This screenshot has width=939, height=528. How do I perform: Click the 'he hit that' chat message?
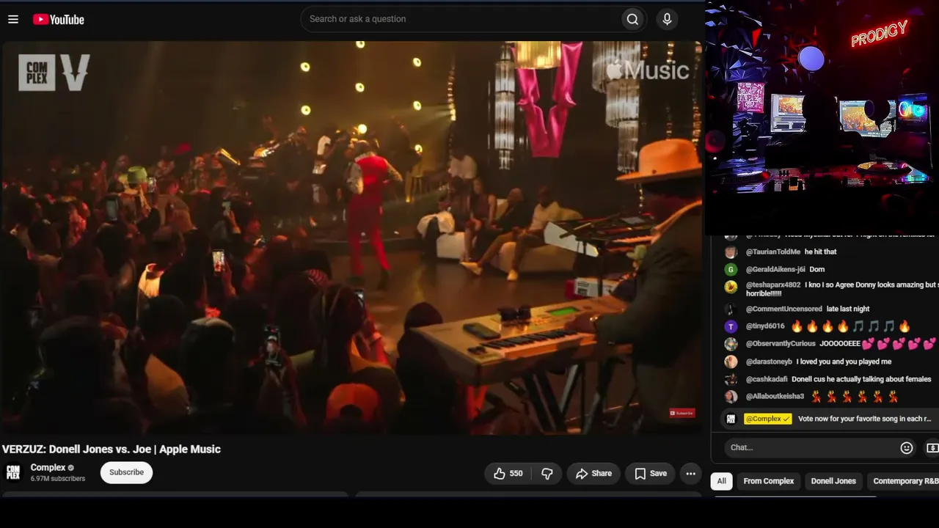(x=820, y=252)
